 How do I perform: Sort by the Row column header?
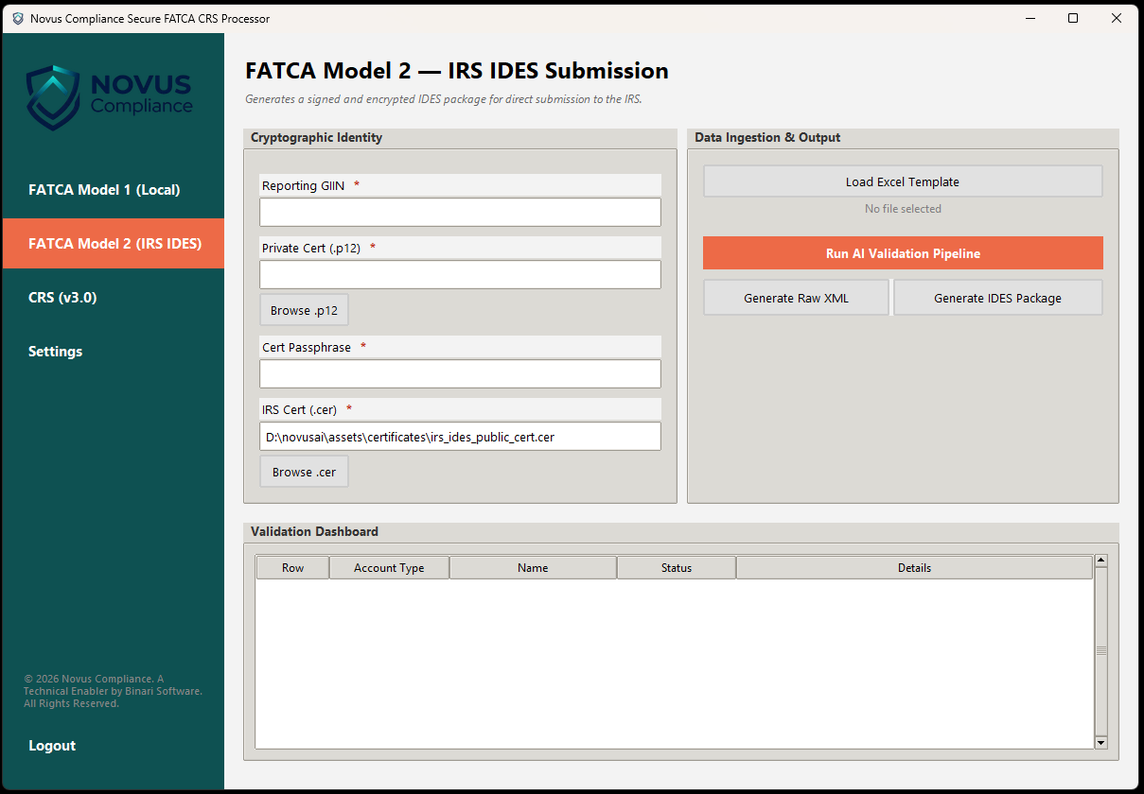click(293, 568)
